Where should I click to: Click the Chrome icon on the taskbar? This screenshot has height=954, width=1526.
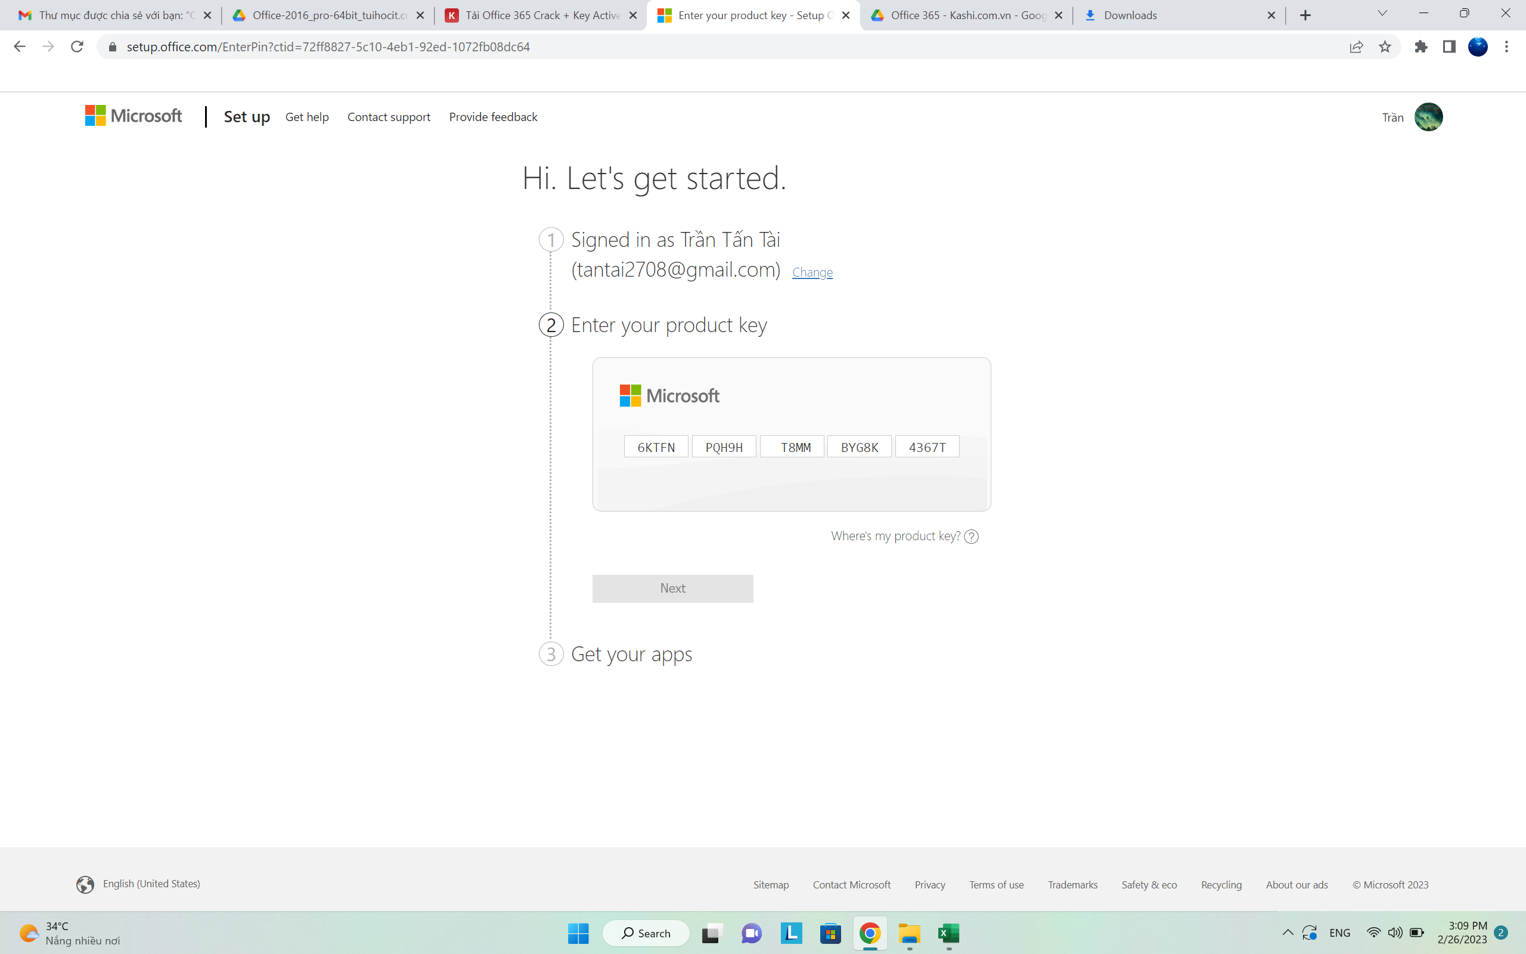(870, 933)
